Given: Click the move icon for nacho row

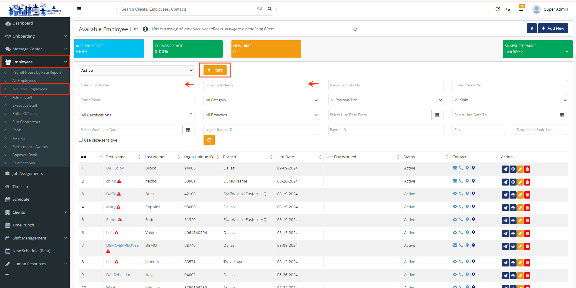Looking at the screenshot, I should (x=513, y=182).
